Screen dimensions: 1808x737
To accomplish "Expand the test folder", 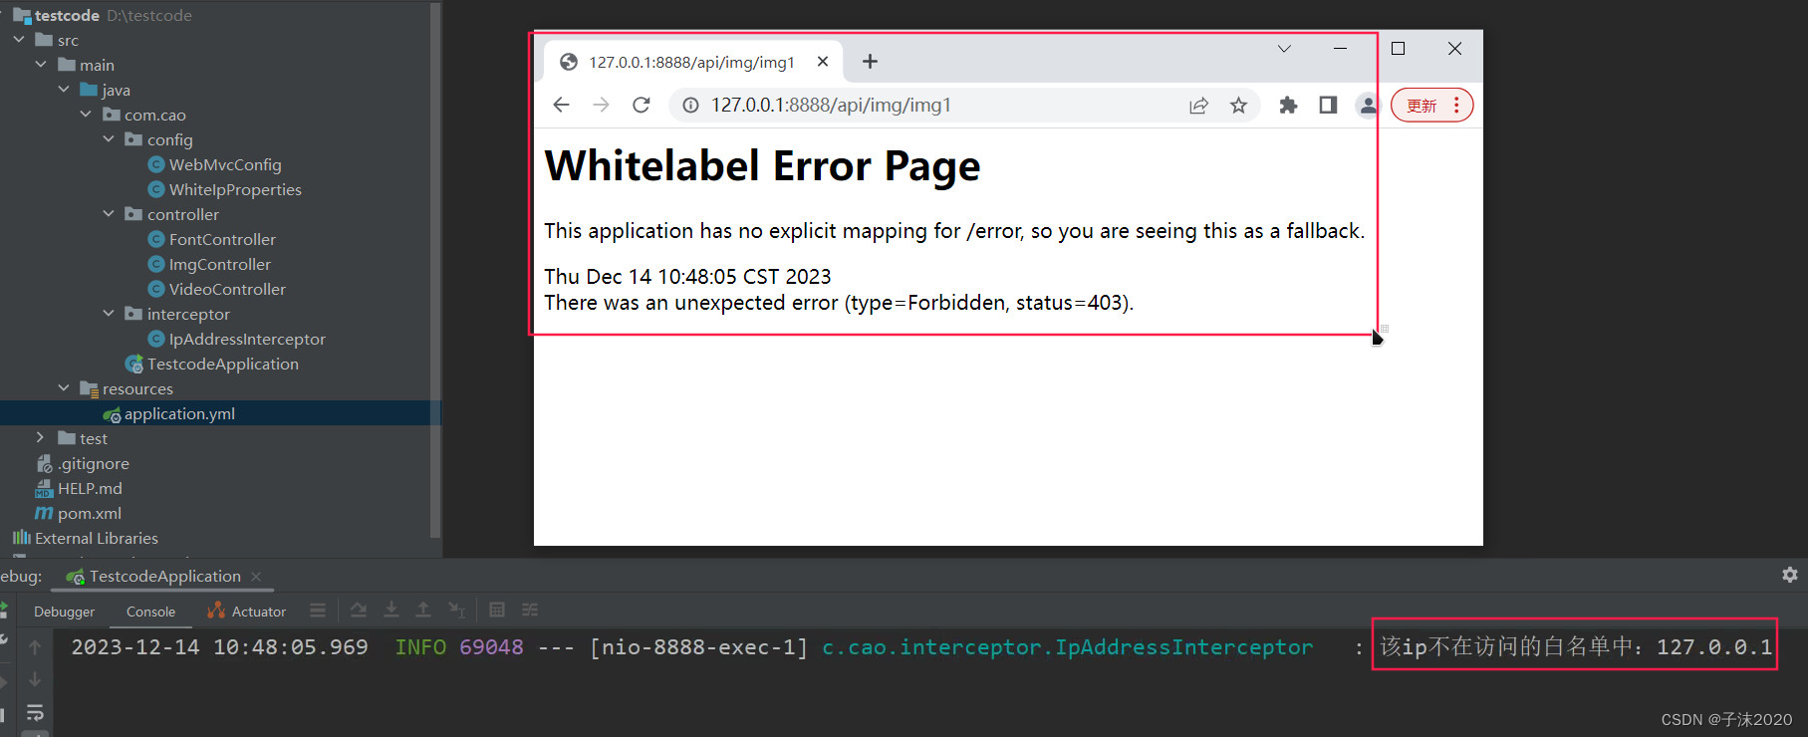I will point(41,438).
